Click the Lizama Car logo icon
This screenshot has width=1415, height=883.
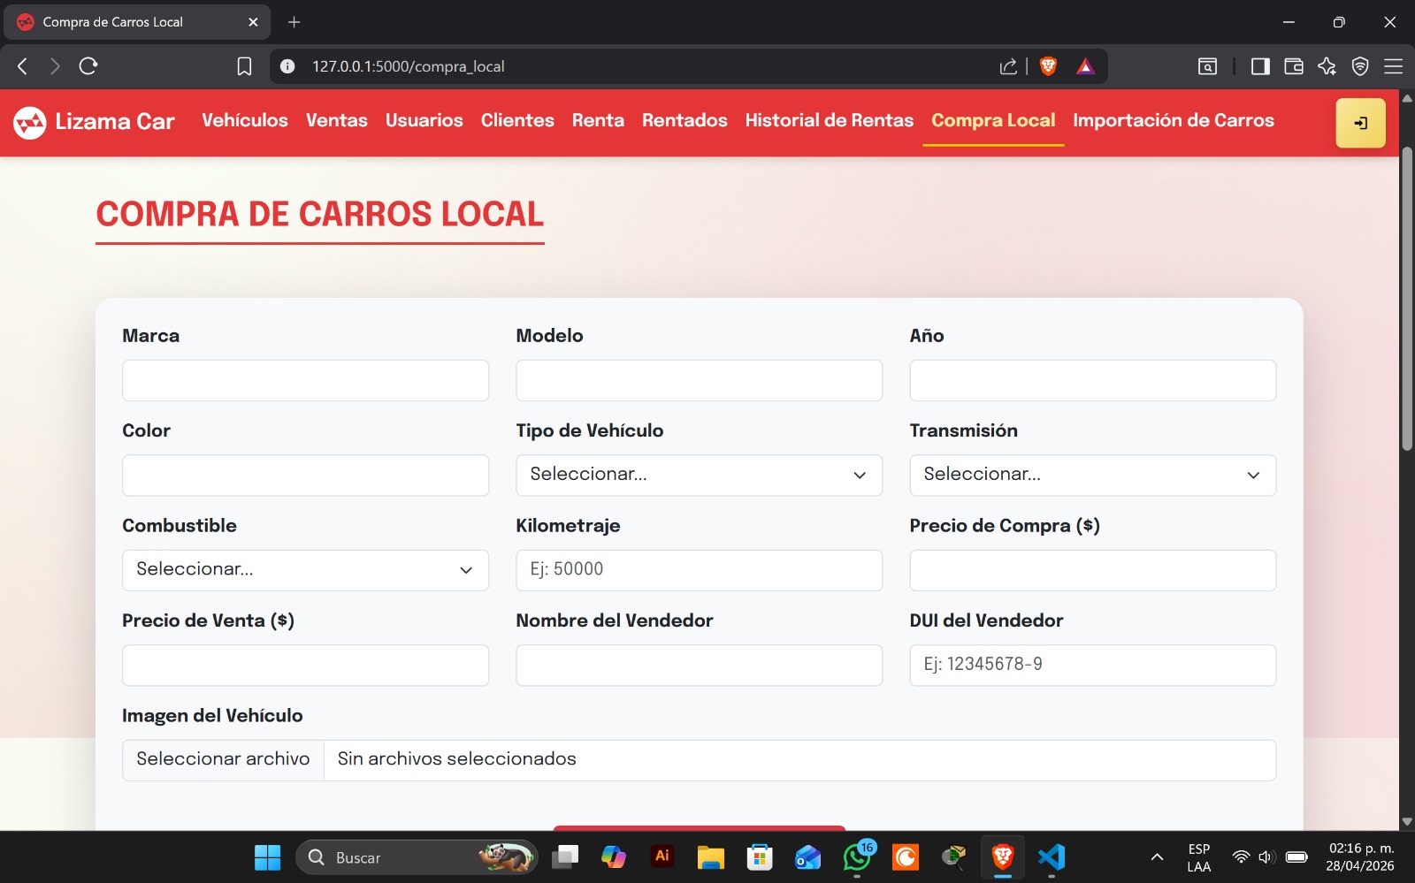(x=29, y=122)
